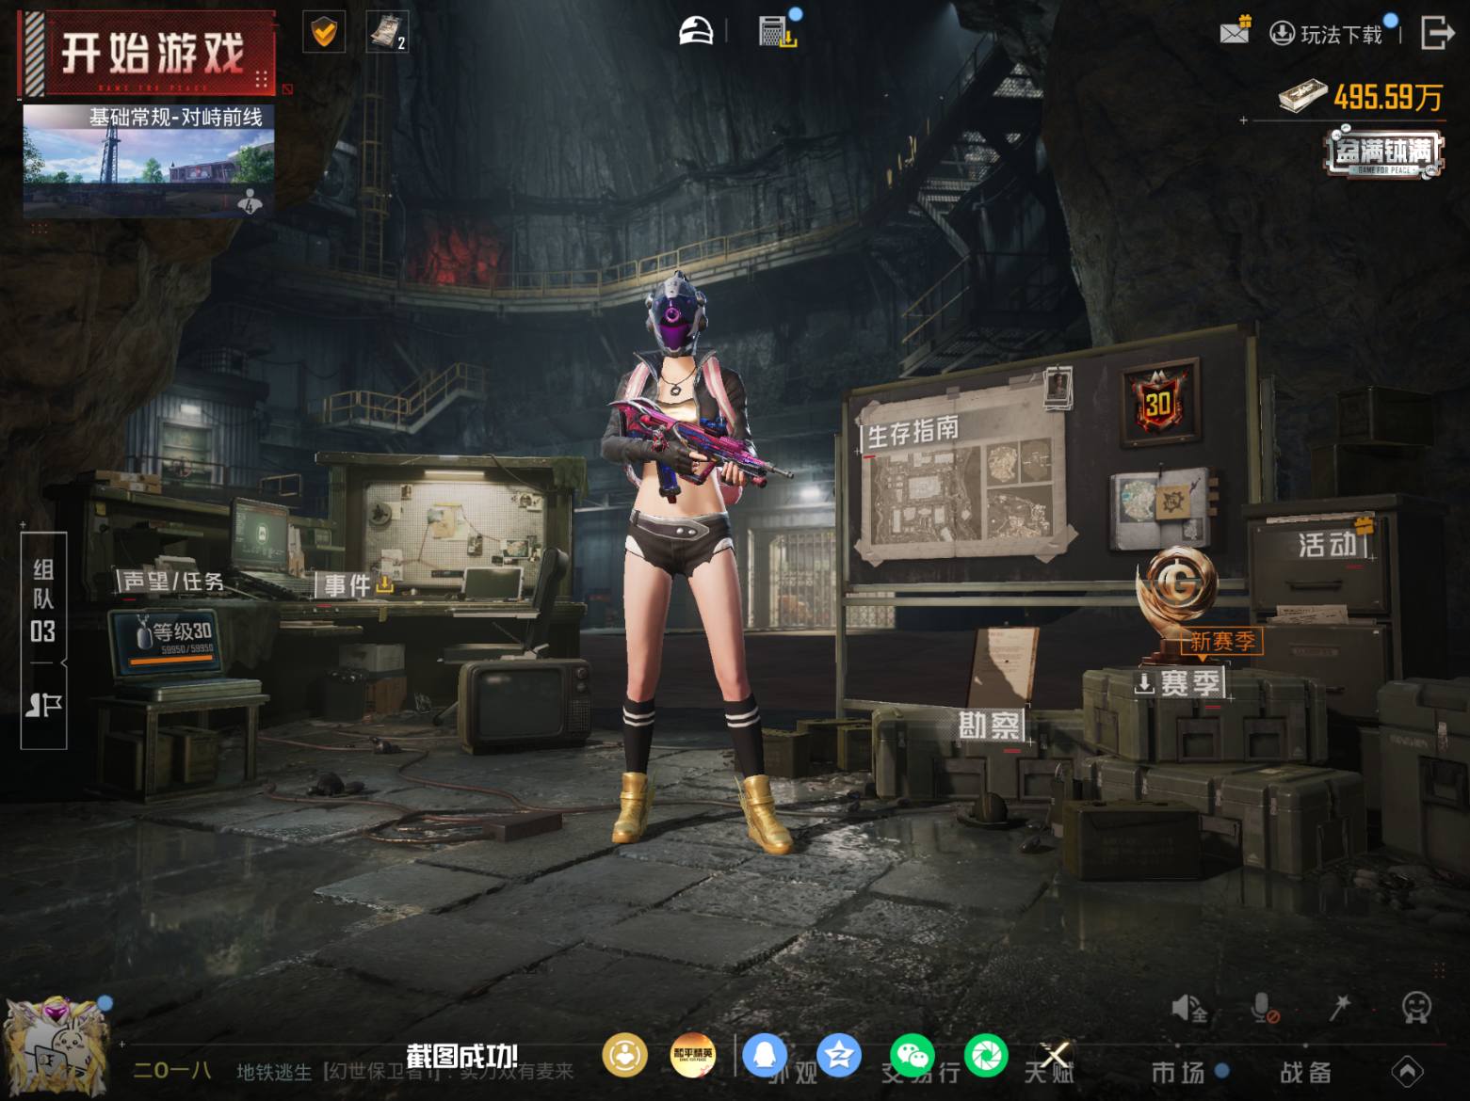Share screenshot to WeChat
The image size is (1470, 1101).
(913, 1055)
